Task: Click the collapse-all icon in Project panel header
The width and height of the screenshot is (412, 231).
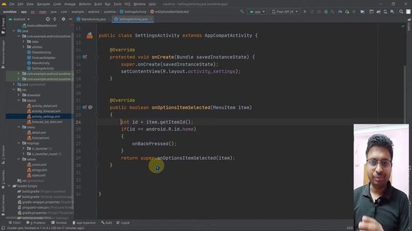Action: tap(55, 19)
